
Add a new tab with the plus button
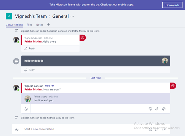coord(48,24)
